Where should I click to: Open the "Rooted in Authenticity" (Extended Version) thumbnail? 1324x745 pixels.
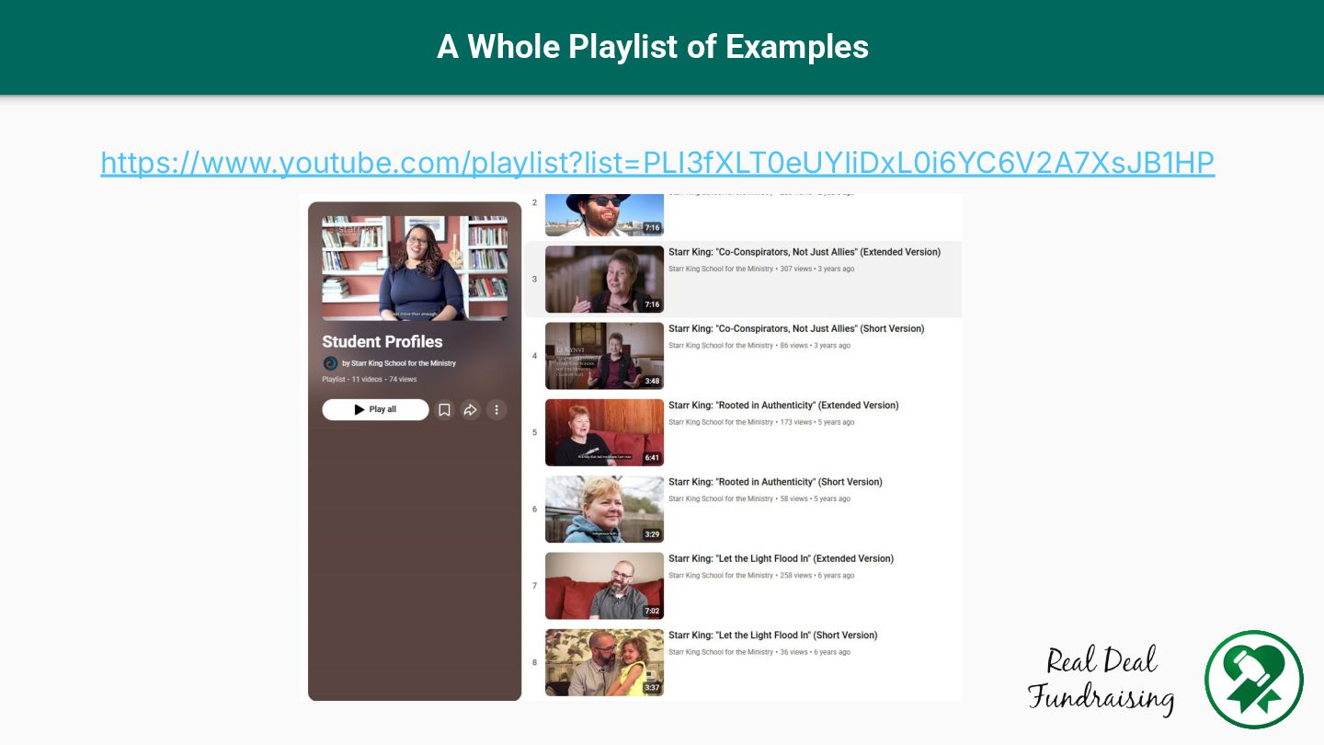point(604,432)
